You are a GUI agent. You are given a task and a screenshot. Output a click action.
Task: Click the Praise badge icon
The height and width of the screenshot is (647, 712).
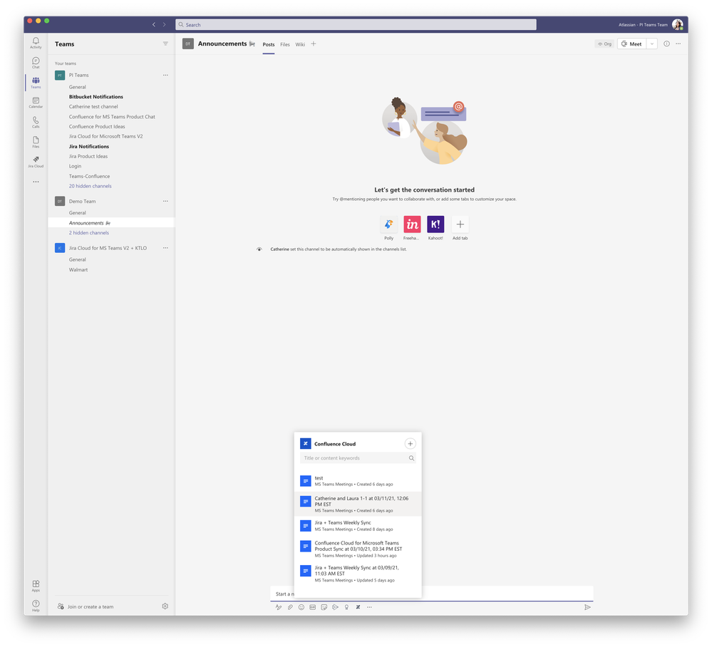pyautogui.click(x=346, y=607)
